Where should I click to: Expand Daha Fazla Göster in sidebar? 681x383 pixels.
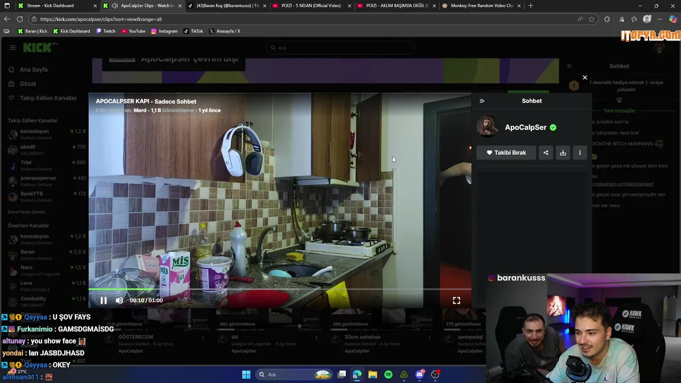click(26, 212)
